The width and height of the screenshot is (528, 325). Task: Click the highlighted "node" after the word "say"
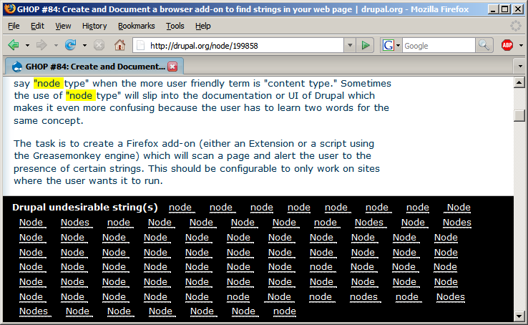[49, 83]
